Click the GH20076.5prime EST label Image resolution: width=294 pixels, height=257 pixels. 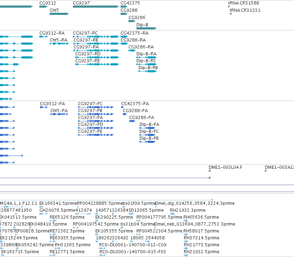tap(57, 210)
